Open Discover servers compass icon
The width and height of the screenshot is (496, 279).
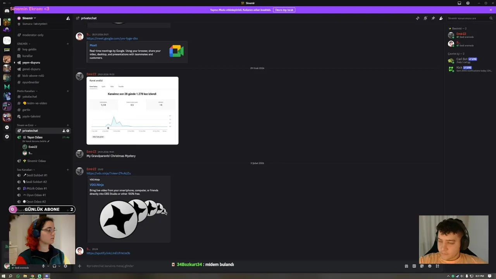(x=7, y=136)
